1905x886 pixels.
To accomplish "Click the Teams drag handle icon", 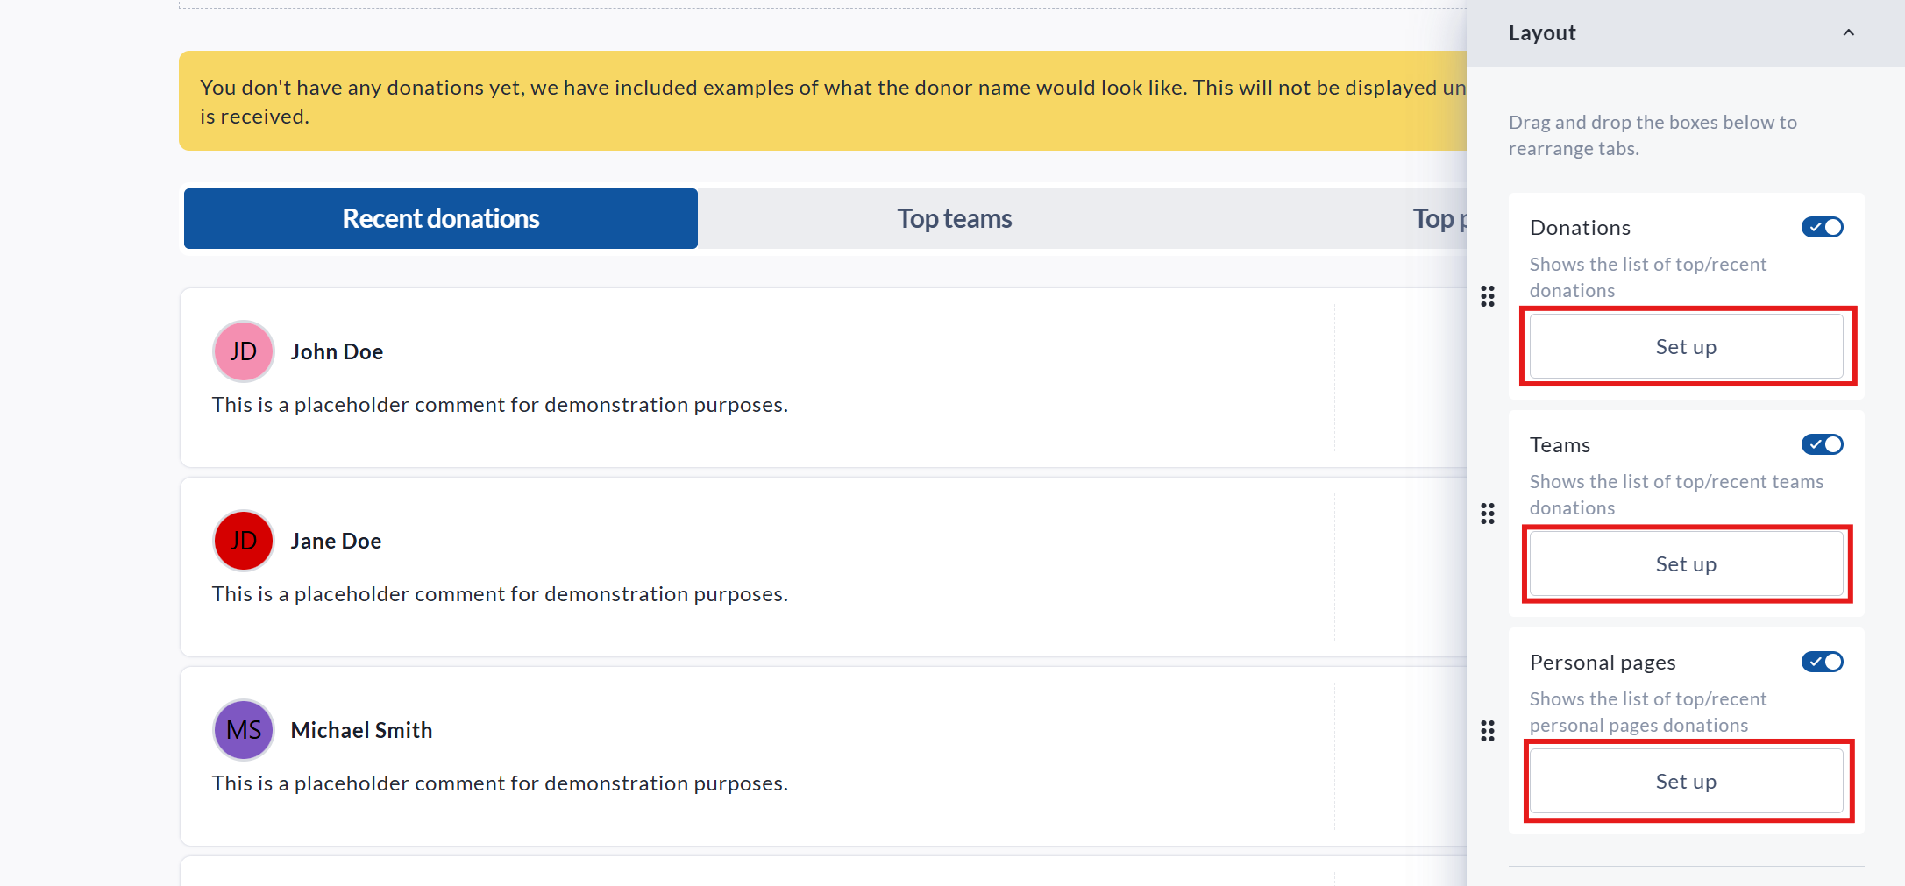I will (1488, 514).
